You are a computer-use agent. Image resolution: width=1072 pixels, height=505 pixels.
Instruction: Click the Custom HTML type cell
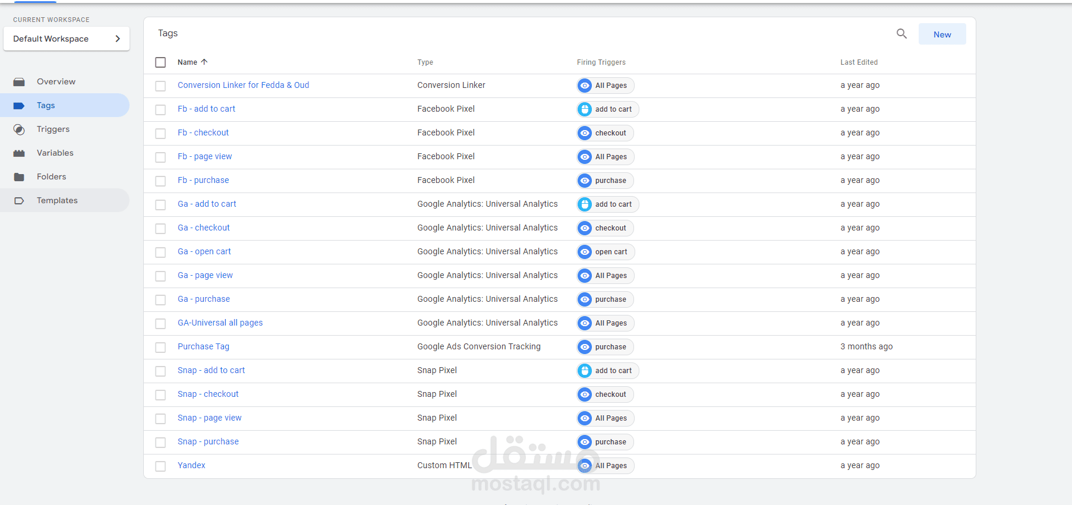[444, 465]
